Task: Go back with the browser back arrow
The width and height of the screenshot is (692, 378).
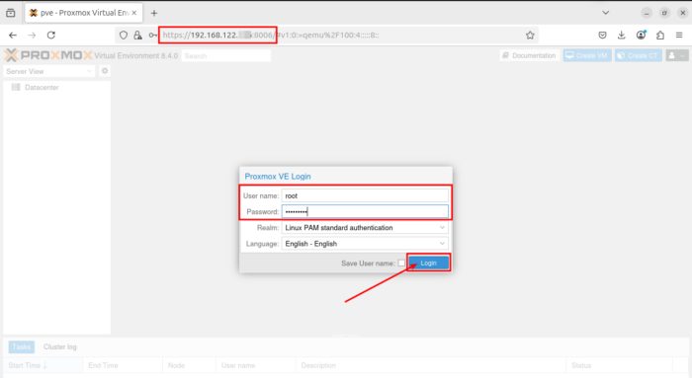Action: click(x=13, y=36)
